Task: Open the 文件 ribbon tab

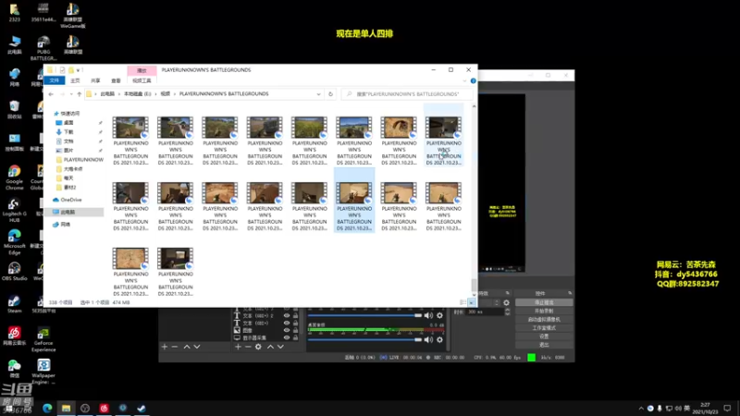Action: coord(55,80)
